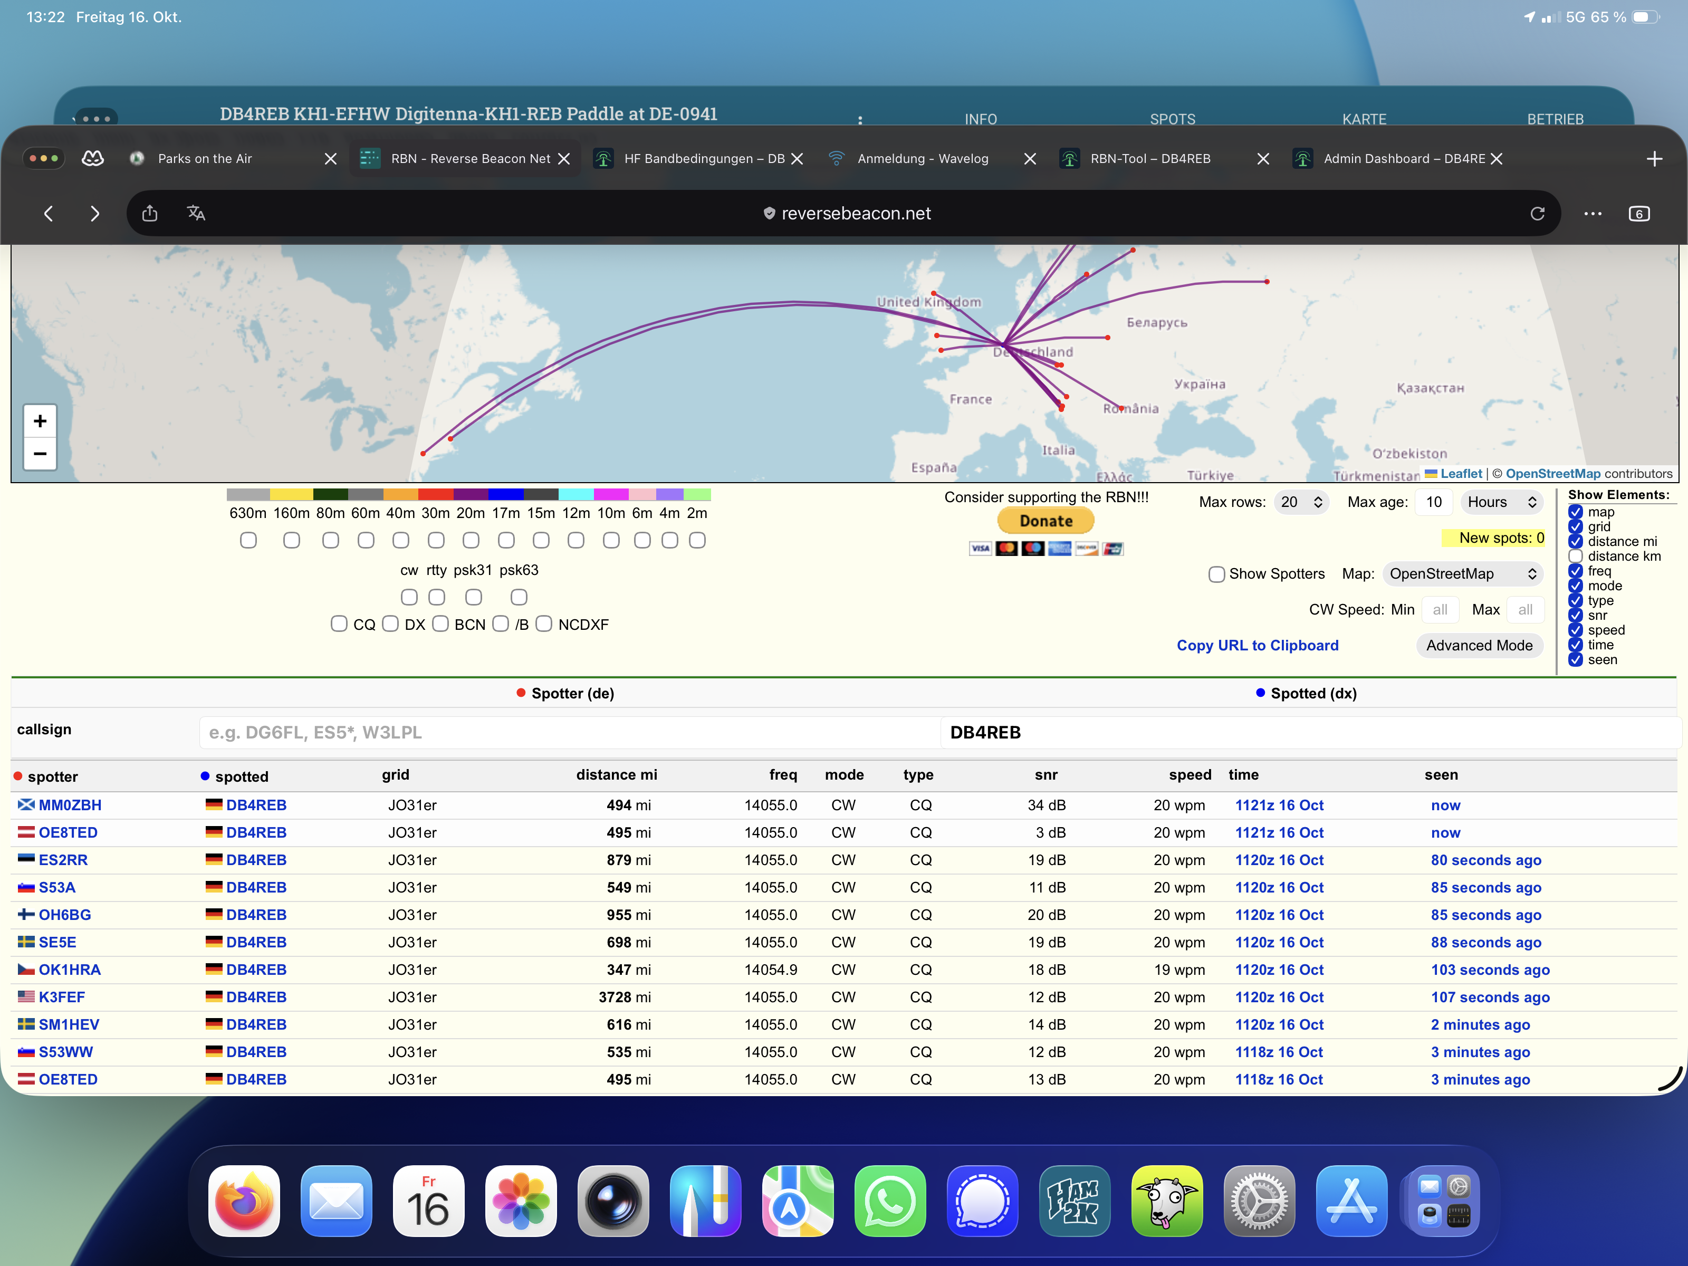Go forward with the browser forward arrow
Image resolution: width=1688 pixels, height=1266 pixels.
(x=94, y=214)
